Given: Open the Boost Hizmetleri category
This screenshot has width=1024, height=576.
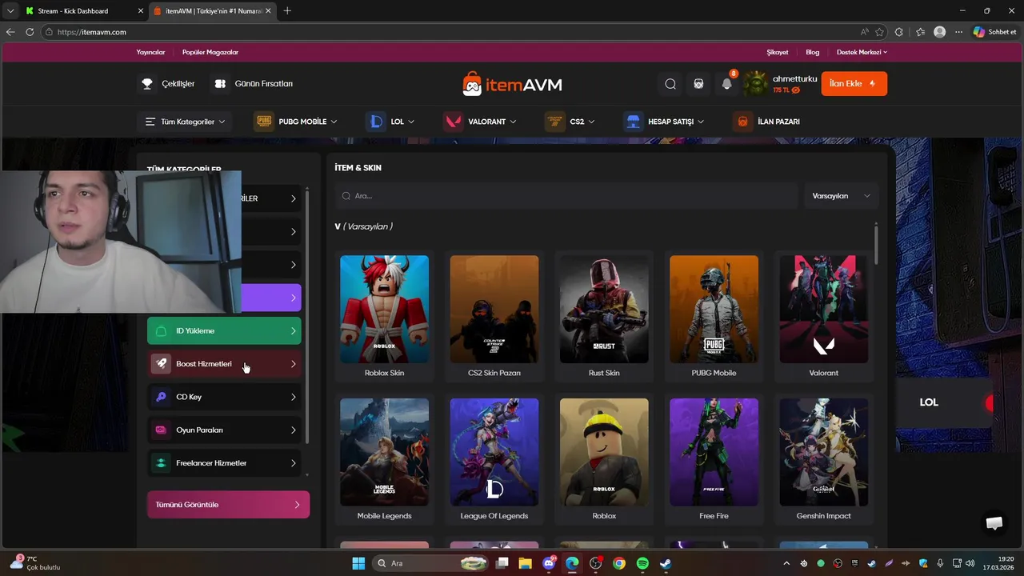Looking at the screenshot, I should [224, 364].
